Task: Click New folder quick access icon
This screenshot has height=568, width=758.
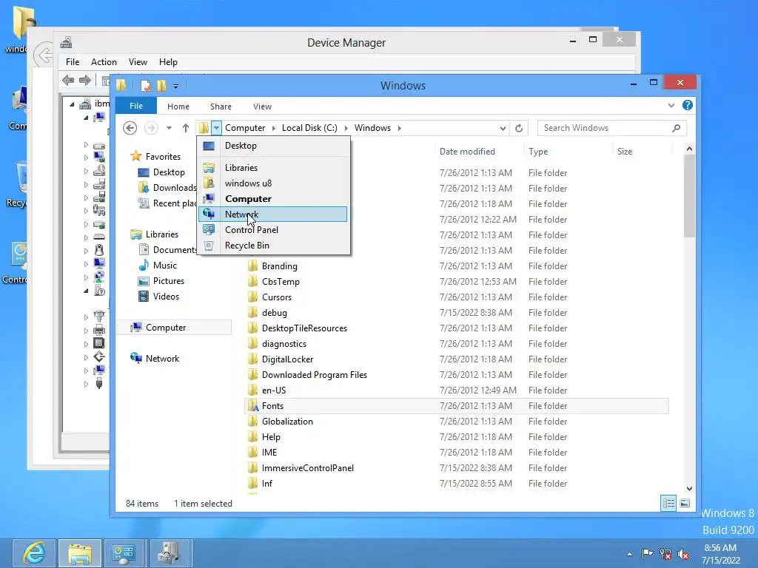Action: tap(161, 86)
